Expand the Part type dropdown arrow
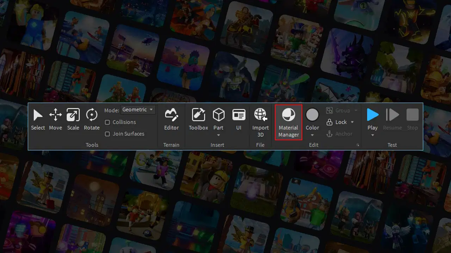Screen dimensions: 451x253 tap(218, 135)
